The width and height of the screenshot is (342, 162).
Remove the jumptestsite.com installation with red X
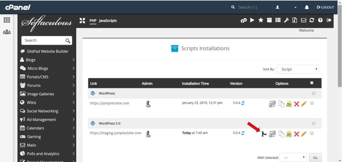[297, 104]
